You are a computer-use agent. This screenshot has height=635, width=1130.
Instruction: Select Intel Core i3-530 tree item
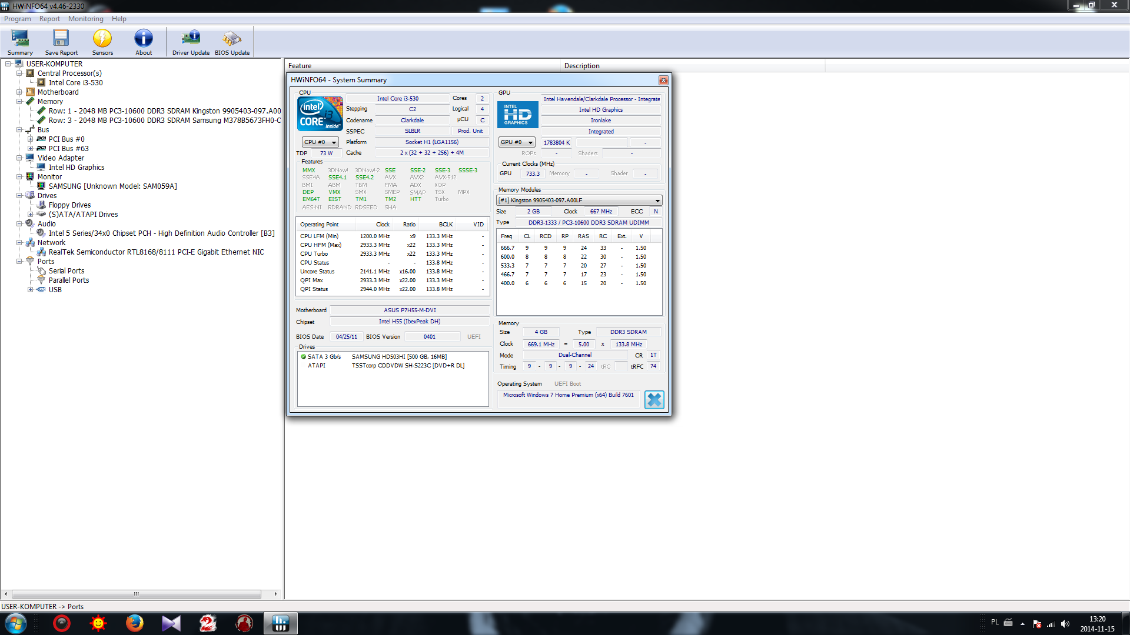[x=76, y=83]
